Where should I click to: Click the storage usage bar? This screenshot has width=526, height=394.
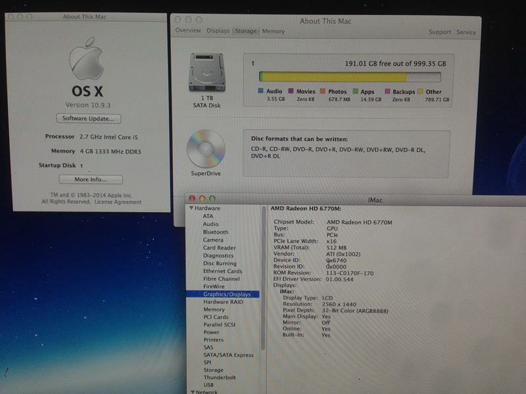tap(350, 77)
